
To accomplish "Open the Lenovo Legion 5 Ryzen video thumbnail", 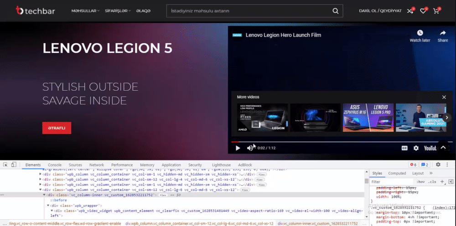I will [x=262, y=118].
